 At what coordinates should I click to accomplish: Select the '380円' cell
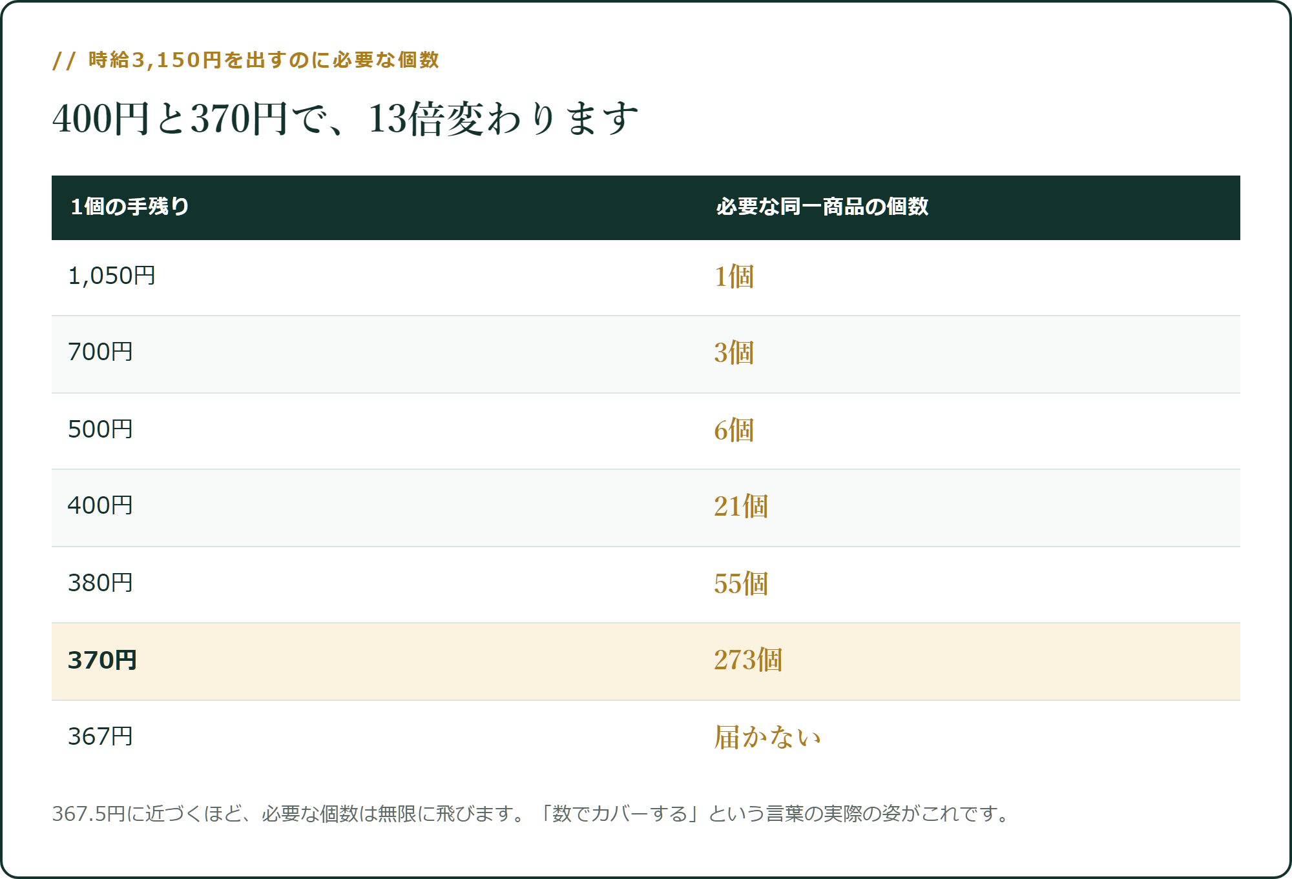100,583
